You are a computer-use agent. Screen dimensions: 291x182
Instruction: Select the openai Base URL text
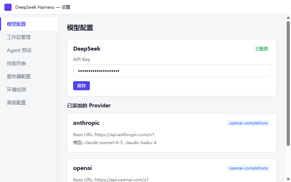pos(111,179)
